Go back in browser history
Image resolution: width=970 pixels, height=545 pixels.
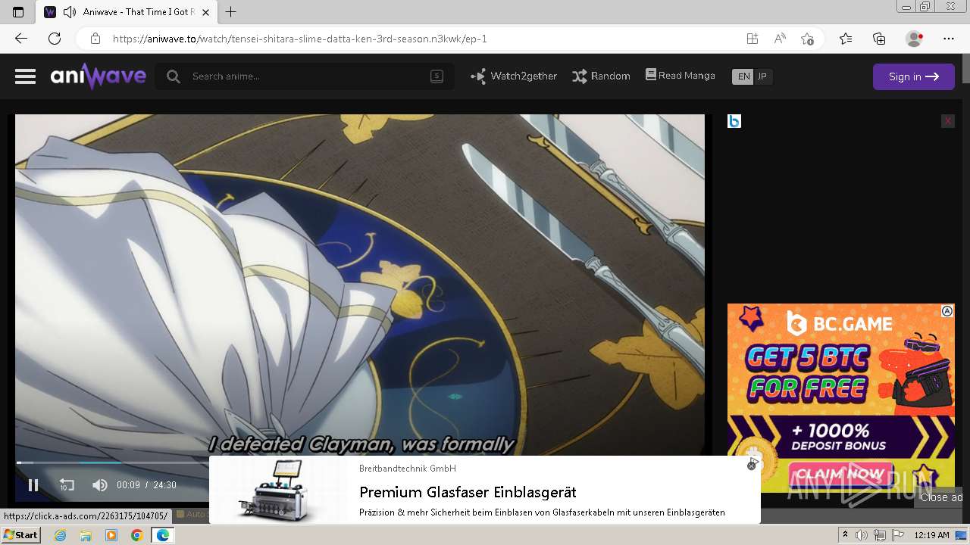(20, 39)
